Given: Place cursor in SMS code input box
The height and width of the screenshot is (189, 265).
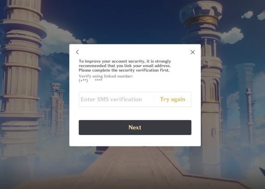Looking at the screenshot, I should [117, 99].
